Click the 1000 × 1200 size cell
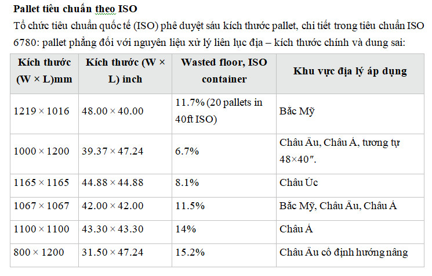The image size is (432, 276). [41, 151]
